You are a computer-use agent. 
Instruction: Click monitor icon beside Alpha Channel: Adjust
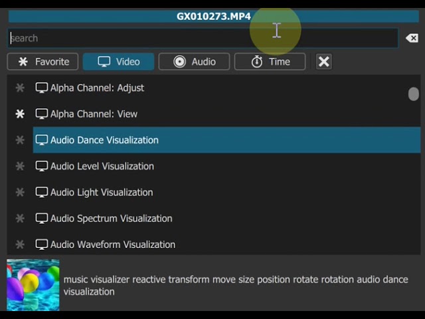[42, 88]
